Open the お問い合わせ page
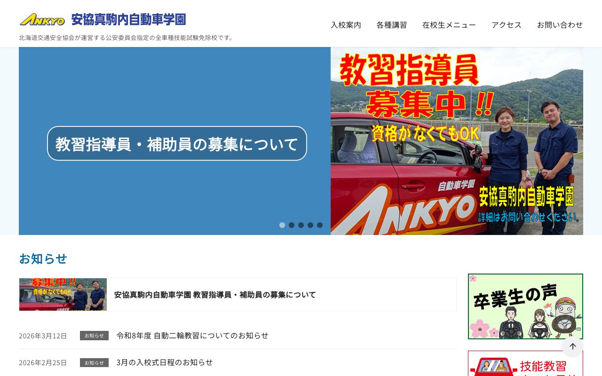Viewport: 602px width, 376px height. tap(560, 25)
